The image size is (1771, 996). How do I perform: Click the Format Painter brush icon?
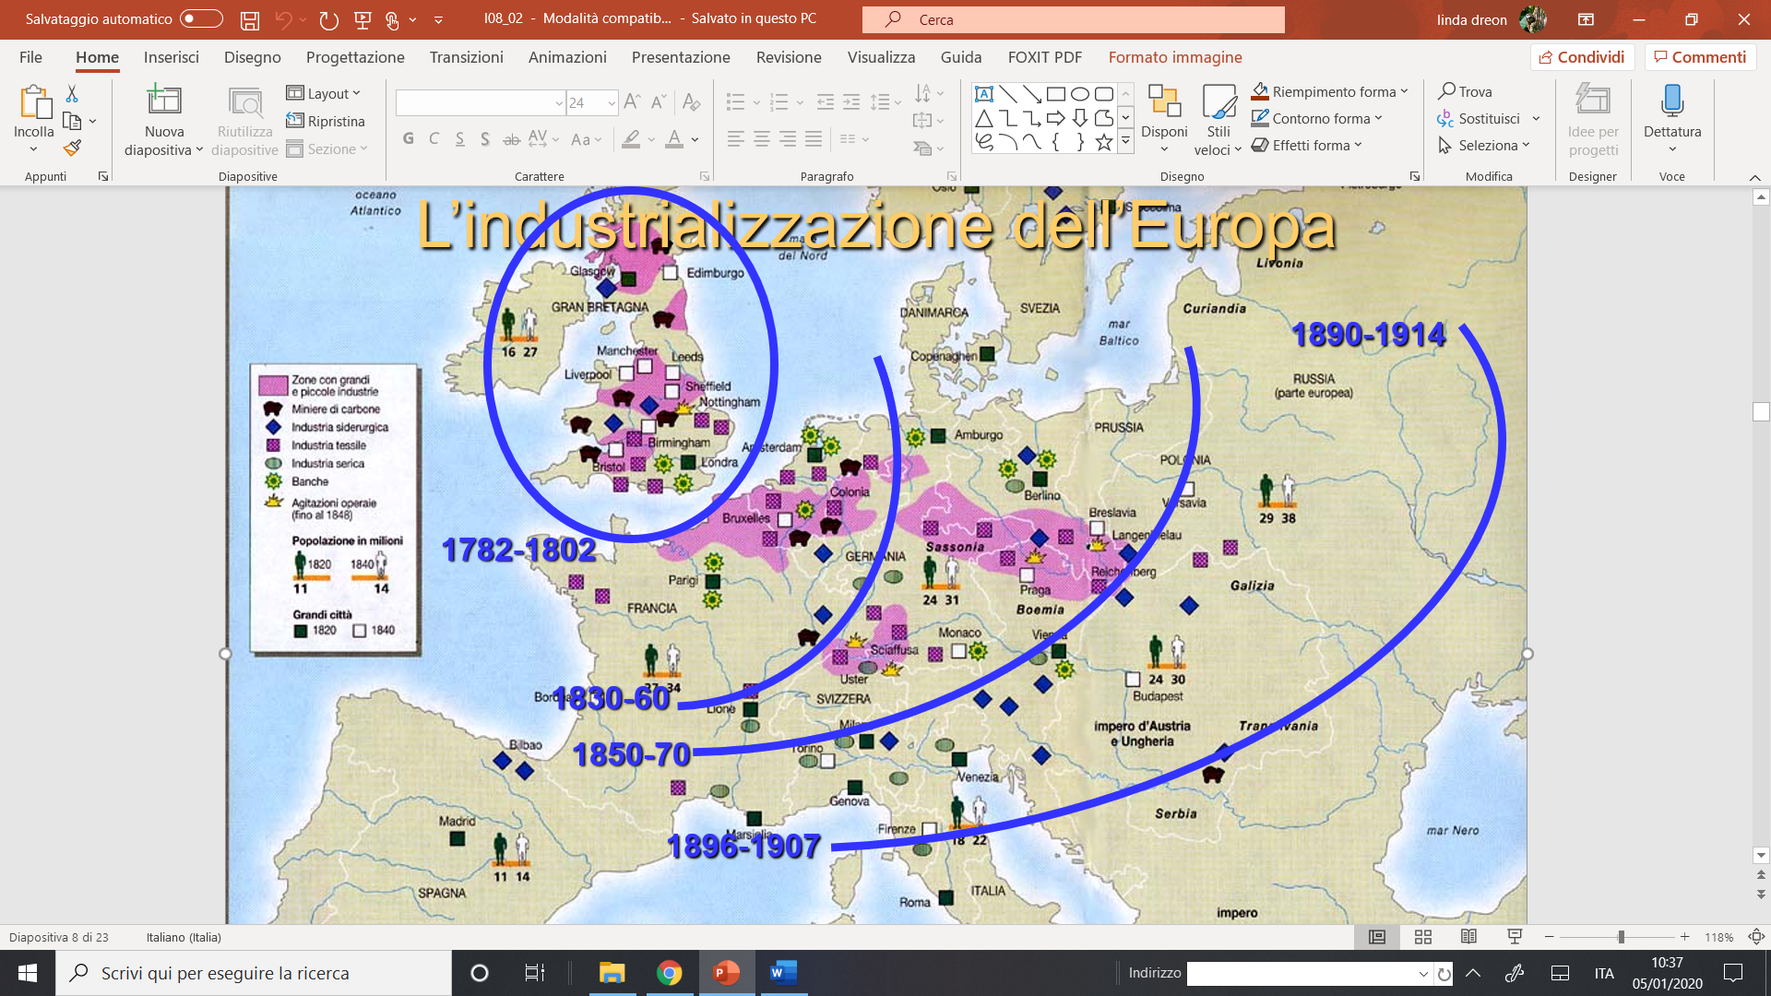[72, 148]
